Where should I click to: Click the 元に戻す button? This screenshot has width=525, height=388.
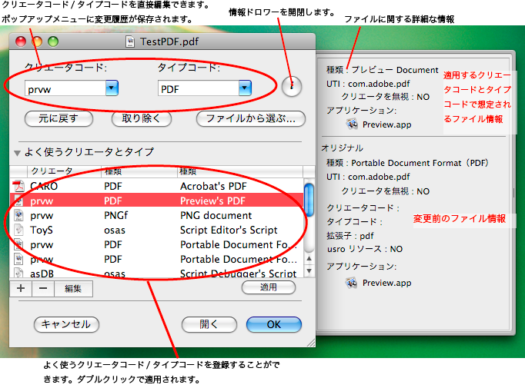tap(59, 118)
